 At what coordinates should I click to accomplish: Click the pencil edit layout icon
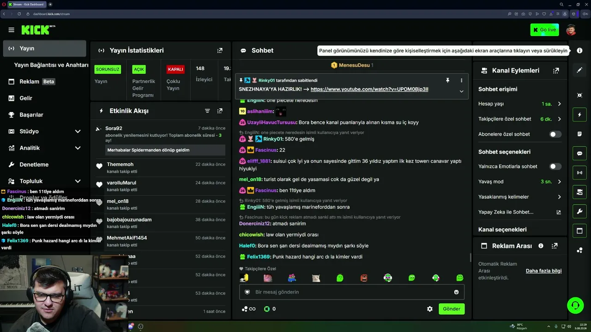coord(579,70)
